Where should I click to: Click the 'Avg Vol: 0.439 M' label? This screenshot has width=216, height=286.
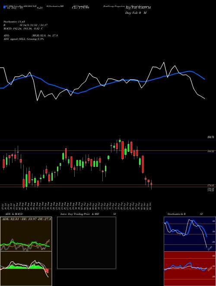[138, 8]
